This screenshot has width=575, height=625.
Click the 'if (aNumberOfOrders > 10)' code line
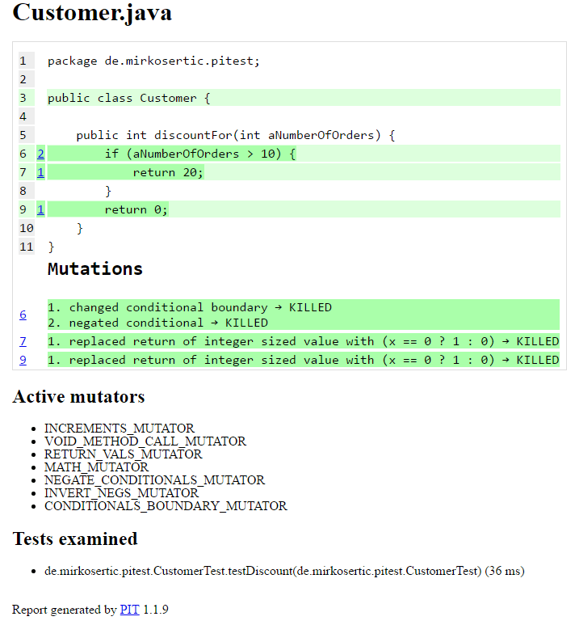tap(200, 154)
